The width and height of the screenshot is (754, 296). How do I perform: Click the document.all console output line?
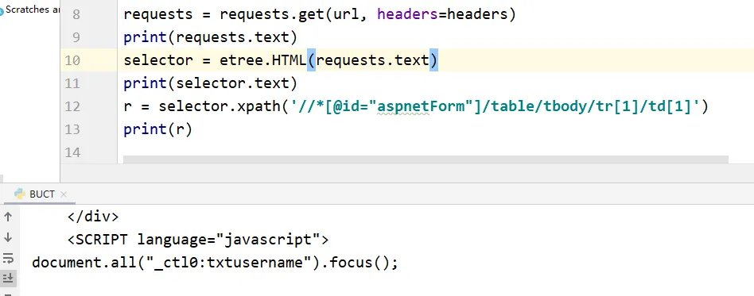click(215, 263)
